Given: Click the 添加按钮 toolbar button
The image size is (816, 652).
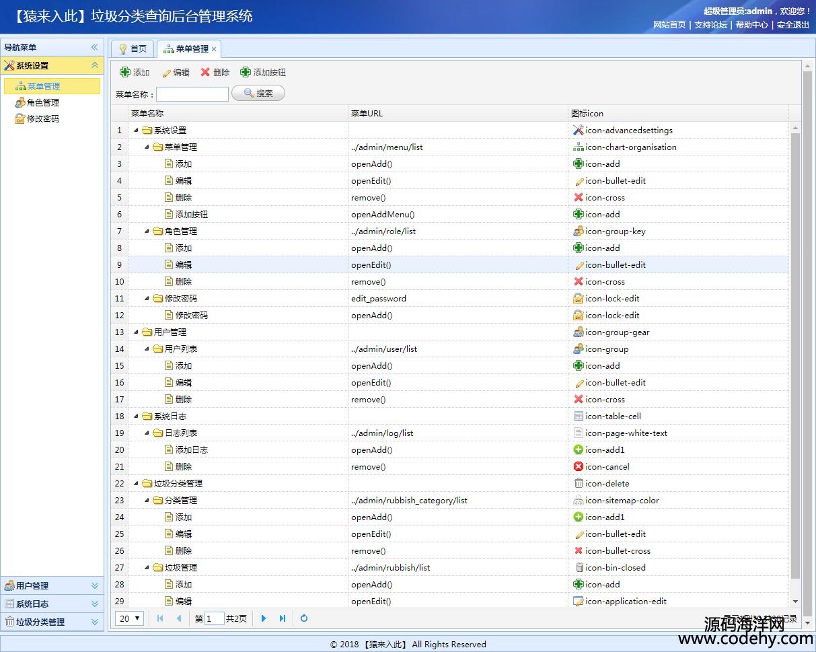Looking at the screenshot, I should click(x=263, y=73).
